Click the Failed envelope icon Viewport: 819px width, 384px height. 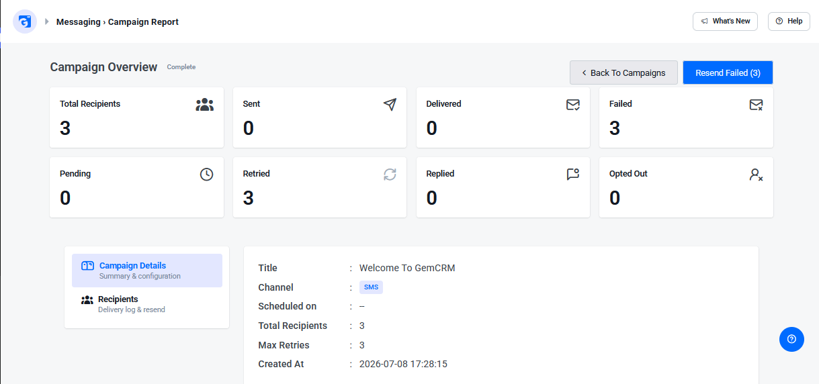pyautogui.click(x=756, y=105)
